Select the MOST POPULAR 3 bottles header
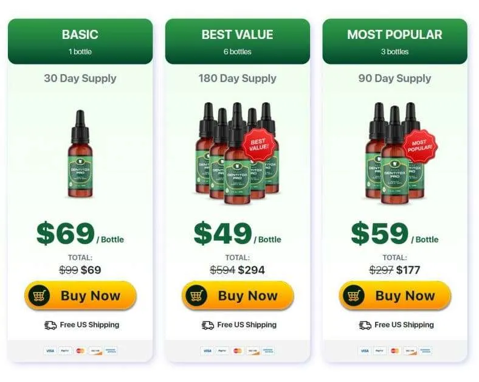479x382 pixels. pyautogui.click(x=395, y=41)
